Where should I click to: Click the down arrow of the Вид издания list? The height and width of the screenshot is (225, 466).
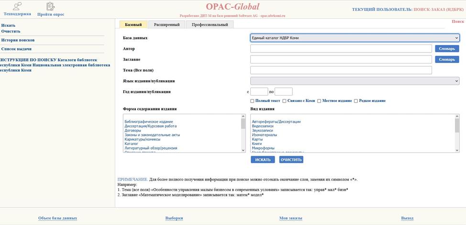pos(457,150)
